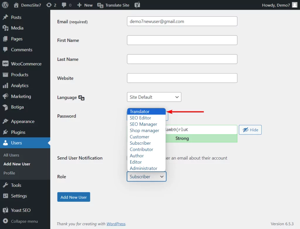Click Translate Site text in admin bar

click(117, 5)
